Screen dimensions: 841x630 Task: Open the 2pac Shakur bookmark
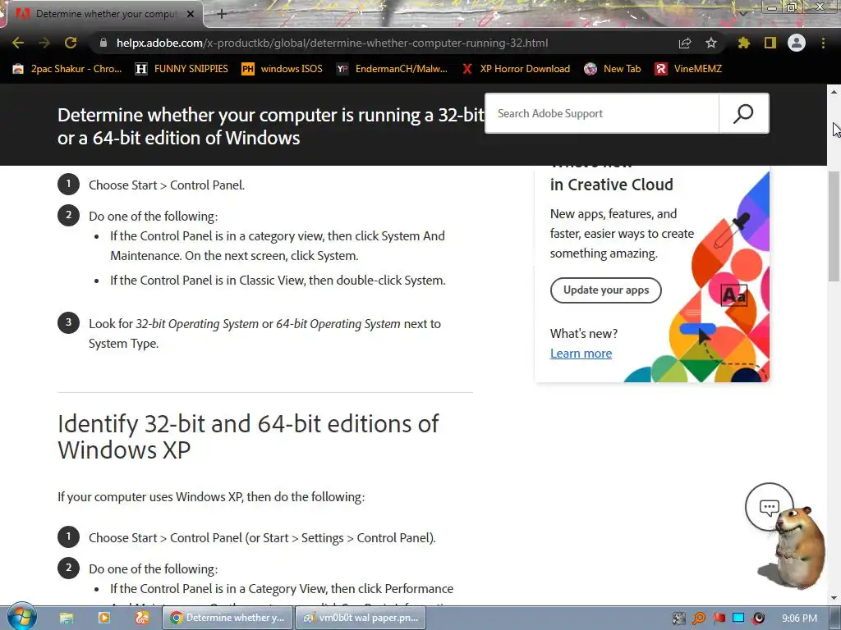pos(67,69)
